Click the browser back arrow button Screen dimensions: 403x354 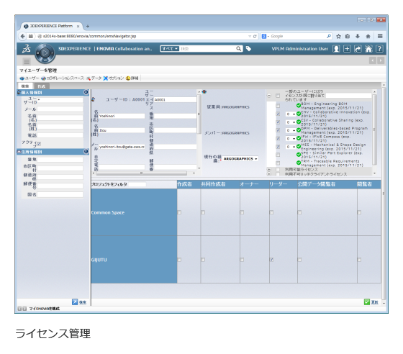(22, 36)
